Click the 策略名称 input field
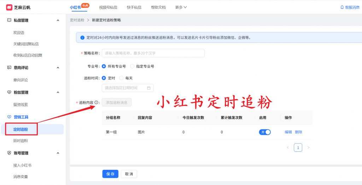Image resolution: width=362 pixels, height=185 pixels. pos(153,53)
